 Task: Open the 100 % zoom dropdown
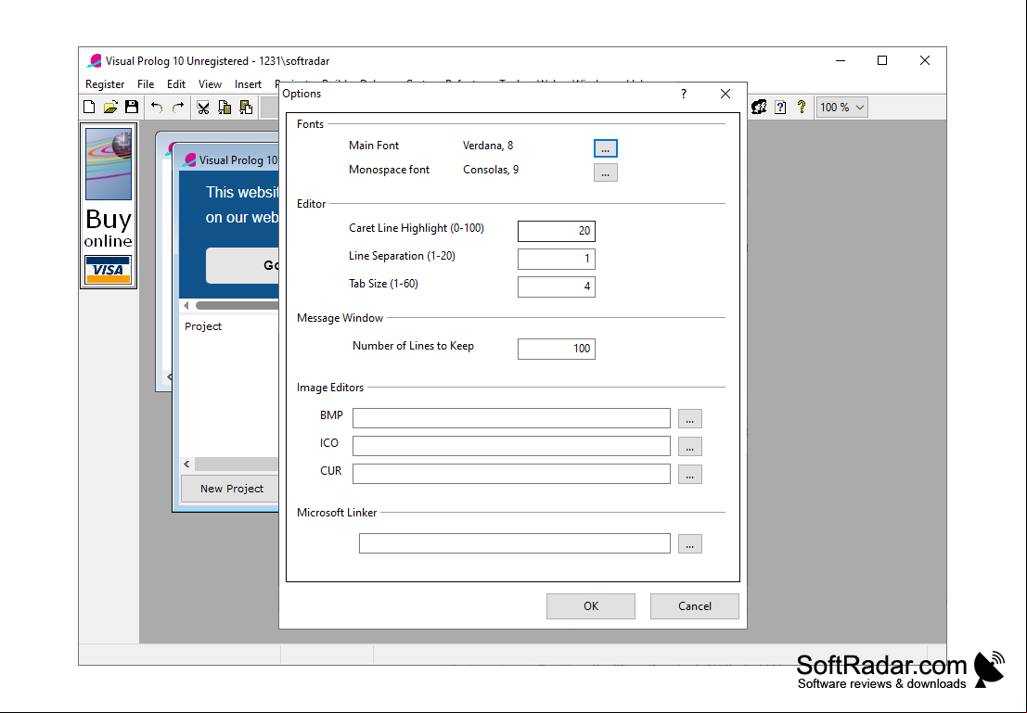click(x=841, y=107)
